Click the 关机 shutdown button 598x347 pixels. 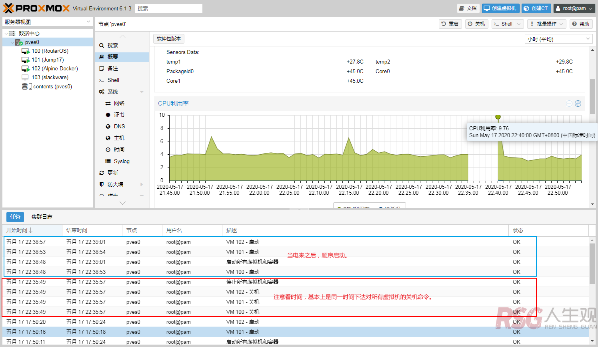(x=476, y=24)
